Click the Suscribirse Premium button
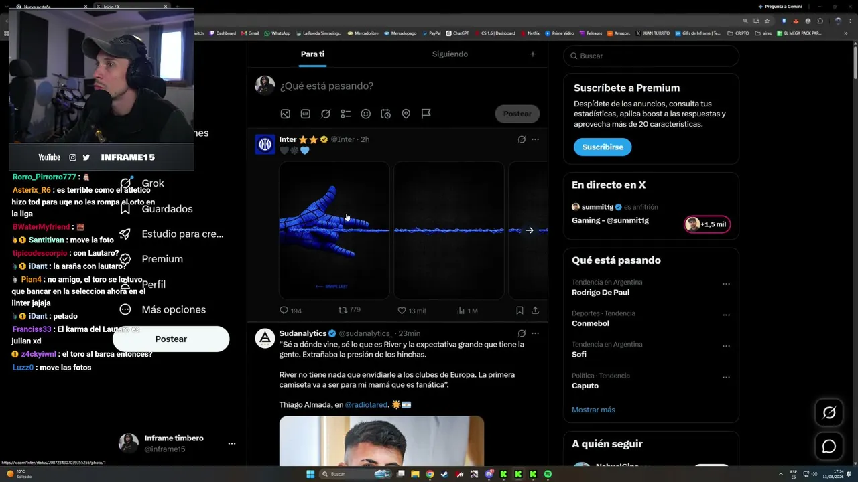This screenshot has width=858, height=482. point(603,147)
